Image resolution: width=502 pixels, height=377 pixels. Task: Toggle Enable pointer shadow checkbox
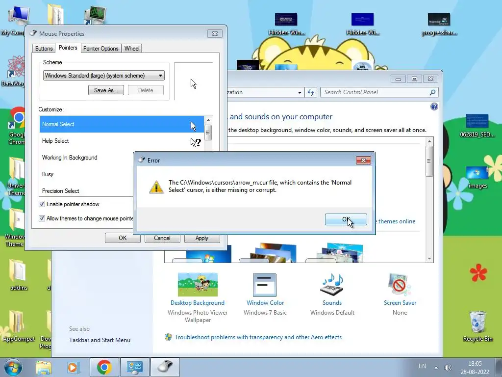click(42, 204)
